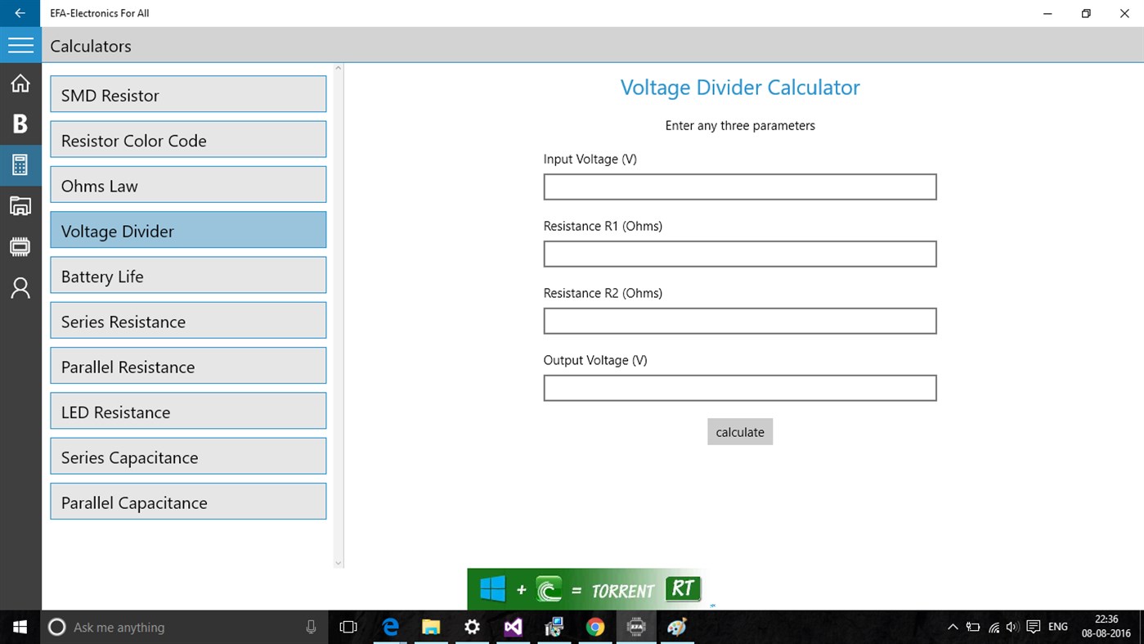Focus the Input Voltage (V) field
This screenshot has width=1144, height=644.
pos(740,187)
